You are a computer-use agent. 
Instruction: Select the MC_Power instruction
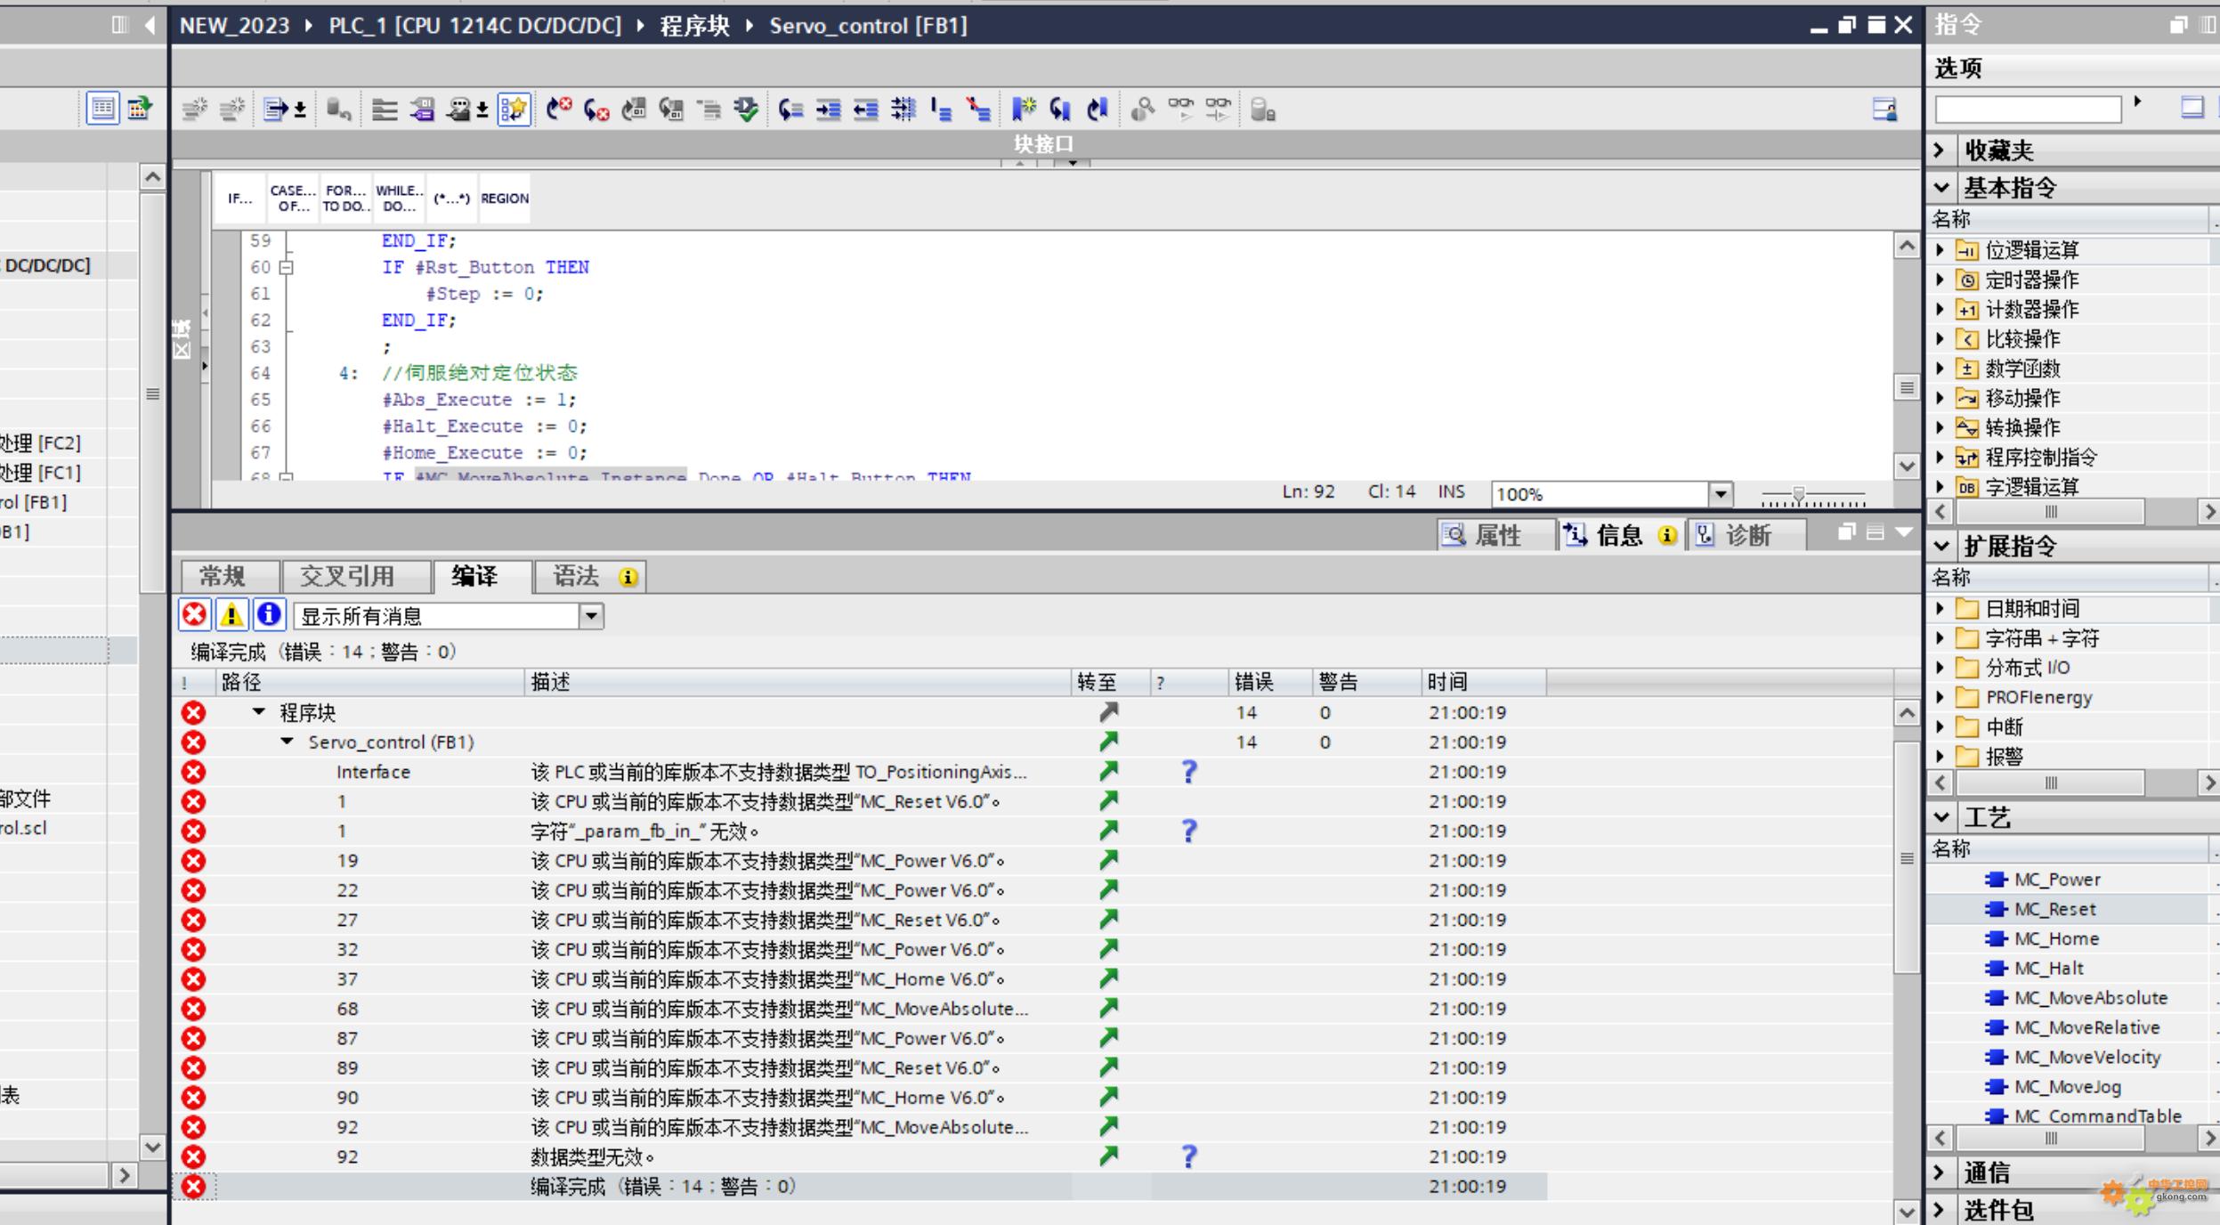[x=2056, y=880]
